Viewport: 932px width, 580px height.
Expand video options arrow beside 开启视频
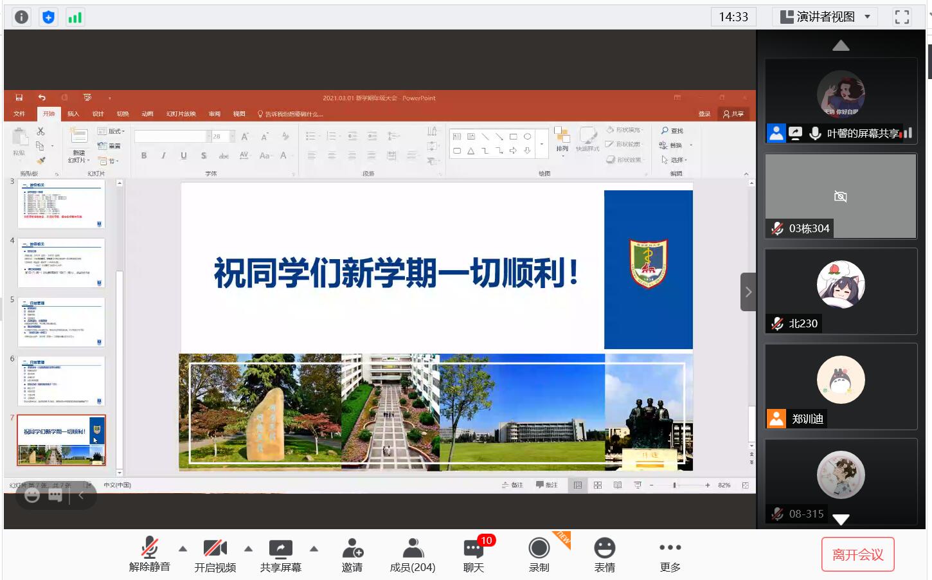[x=248, y=548]
